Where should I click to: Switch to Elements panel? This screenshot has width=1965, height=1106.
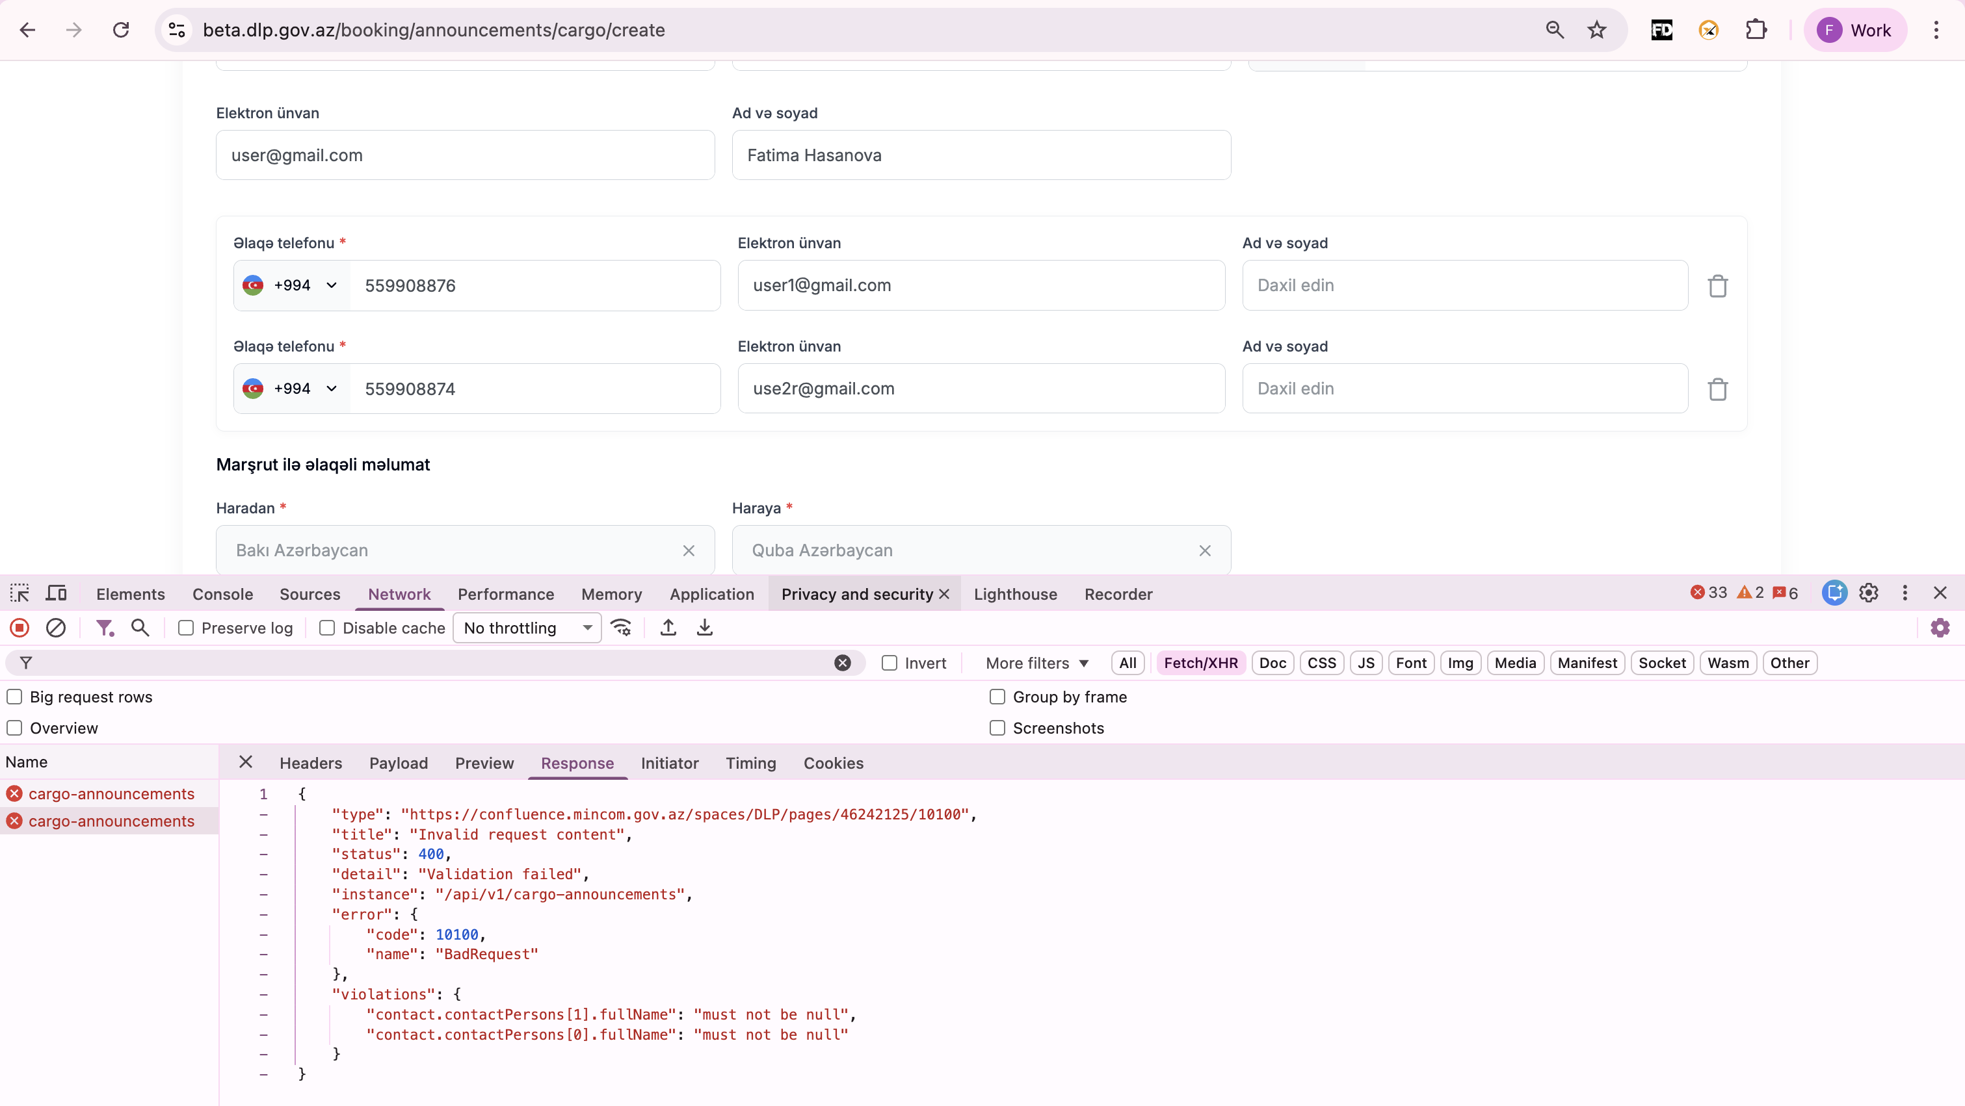point(131,594)
